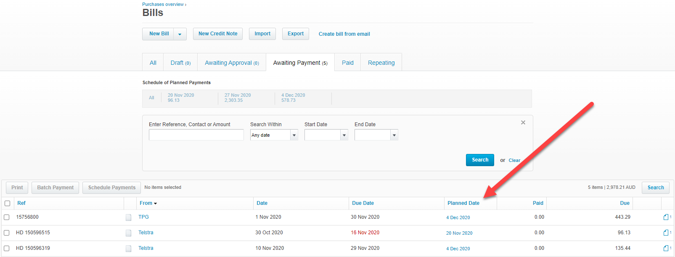Click note icon beside ref HD 150596319
675x257 pixels.
128,249
